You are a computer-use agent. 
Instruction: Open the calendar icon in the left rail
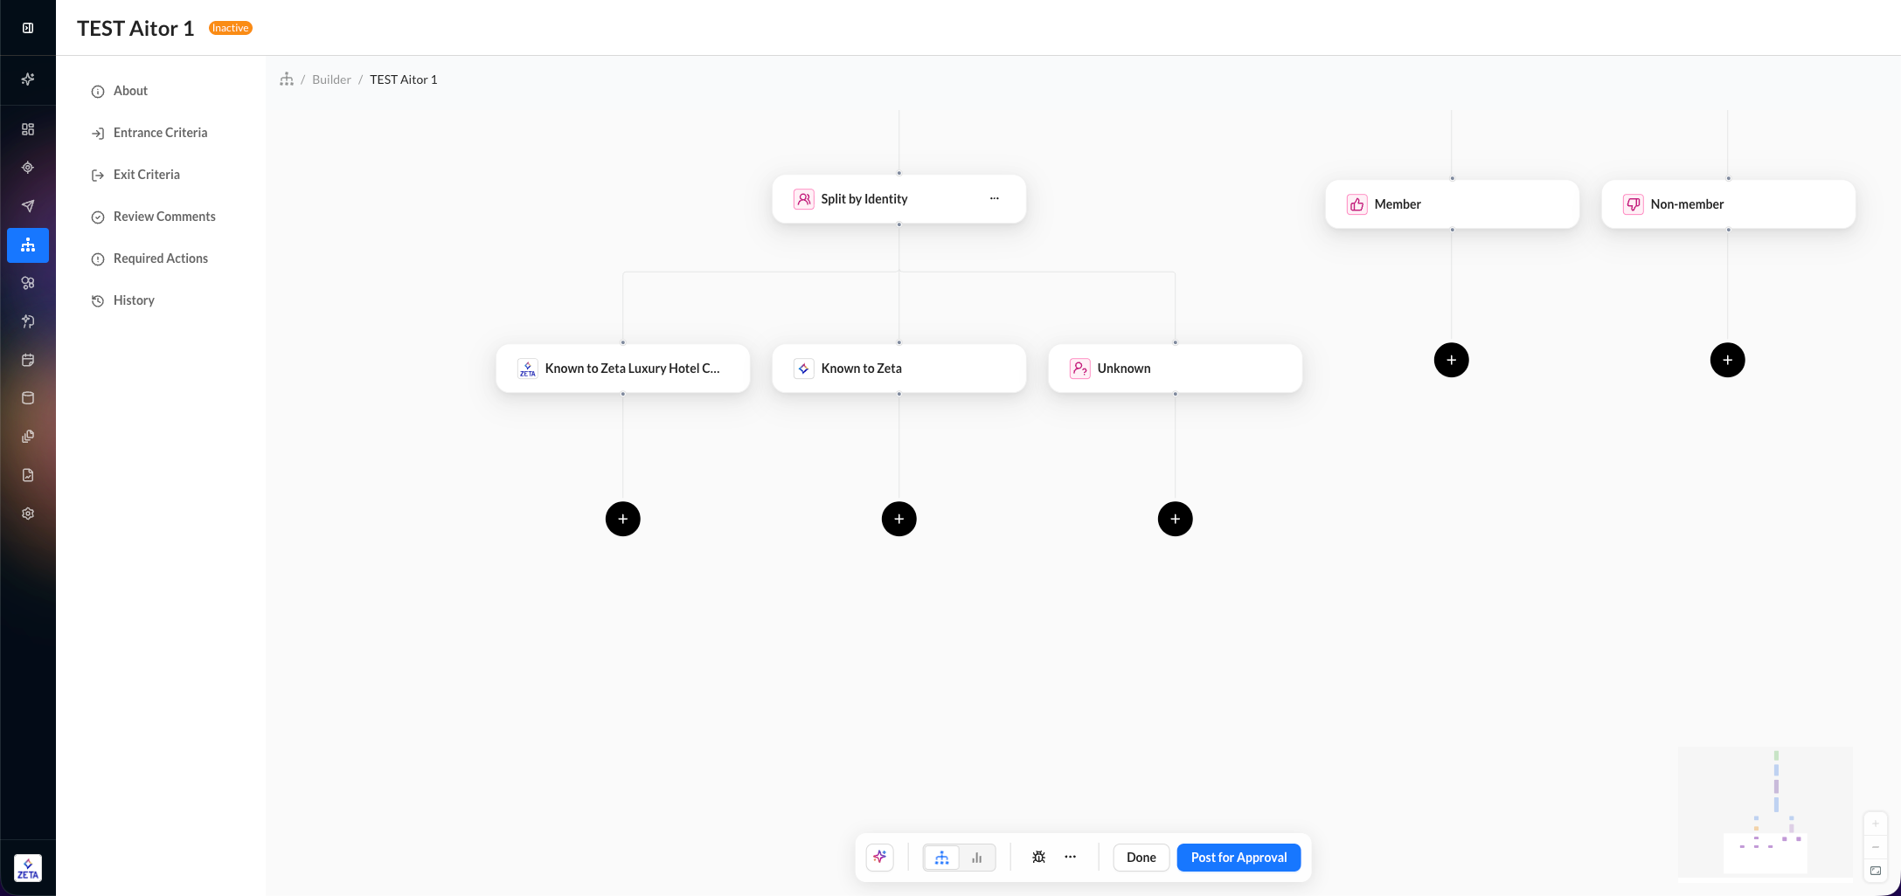28,360
